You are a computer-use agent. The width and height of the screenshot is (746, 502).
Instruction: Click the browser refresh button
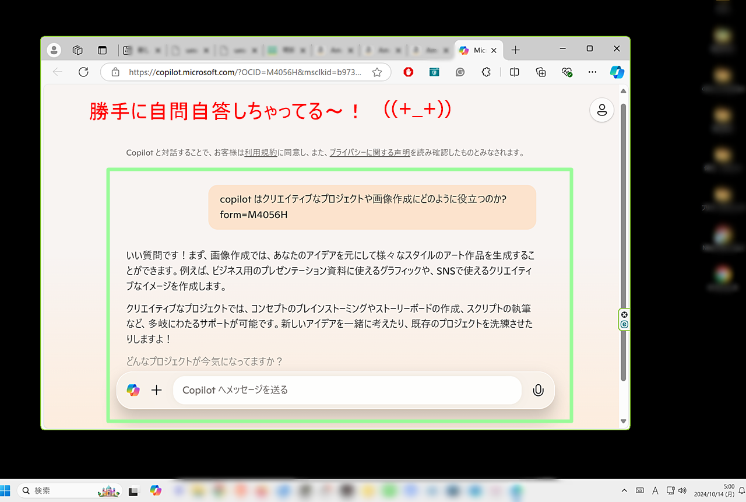[83, 72]
